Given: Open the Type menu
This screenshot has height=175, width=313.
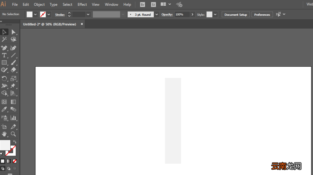Looking at the screenshot, I should click(54, 4).
